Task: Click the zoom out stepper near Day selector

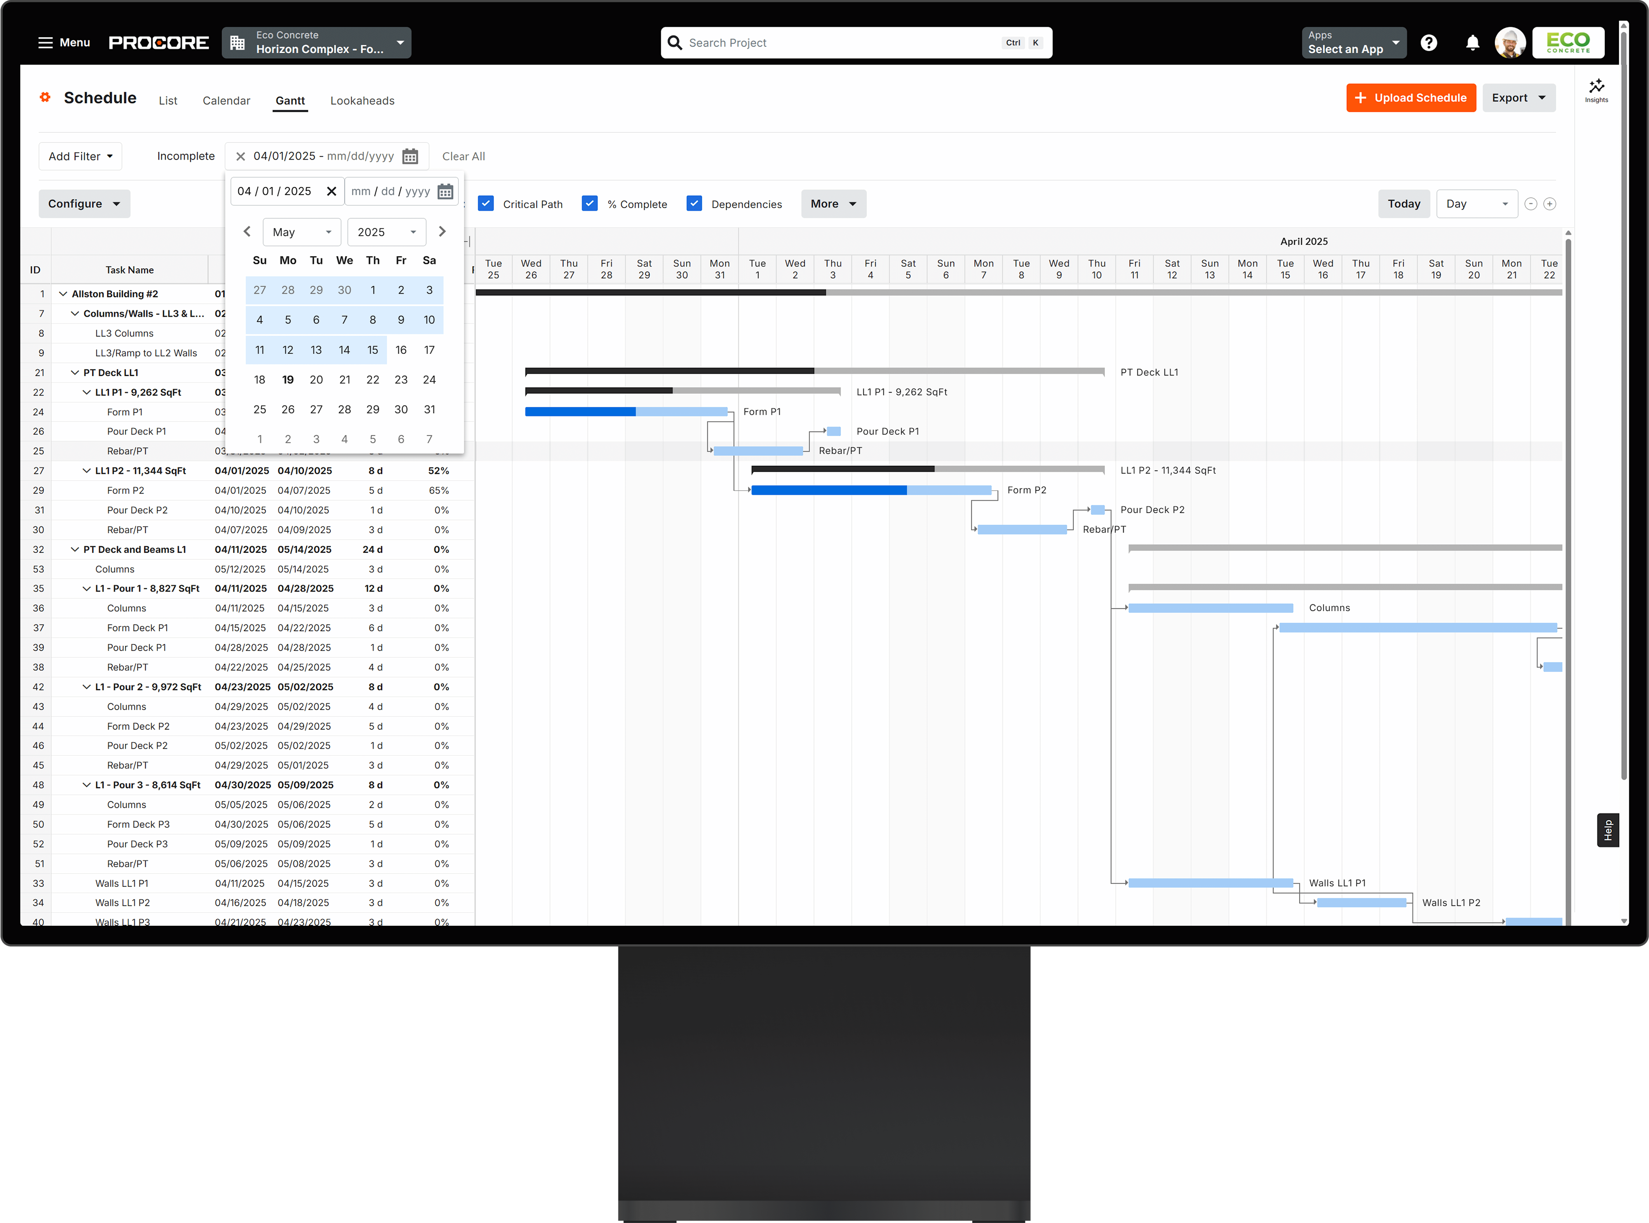Action: [x=1531, y=204]
